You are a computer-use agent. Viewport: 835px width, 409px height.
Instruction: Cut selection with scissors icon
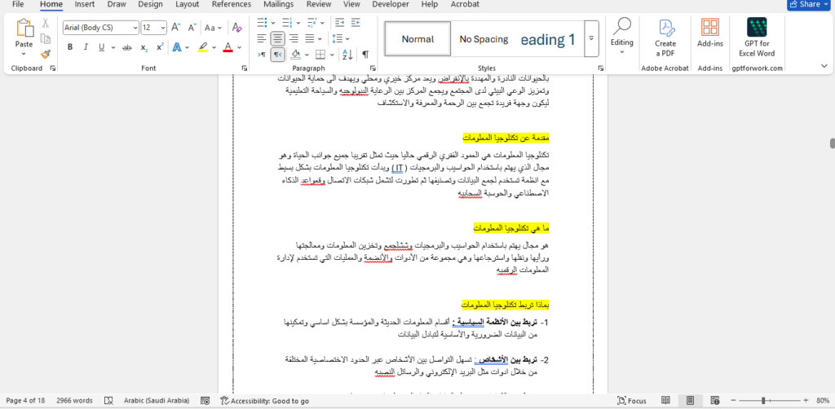[46, 24]
